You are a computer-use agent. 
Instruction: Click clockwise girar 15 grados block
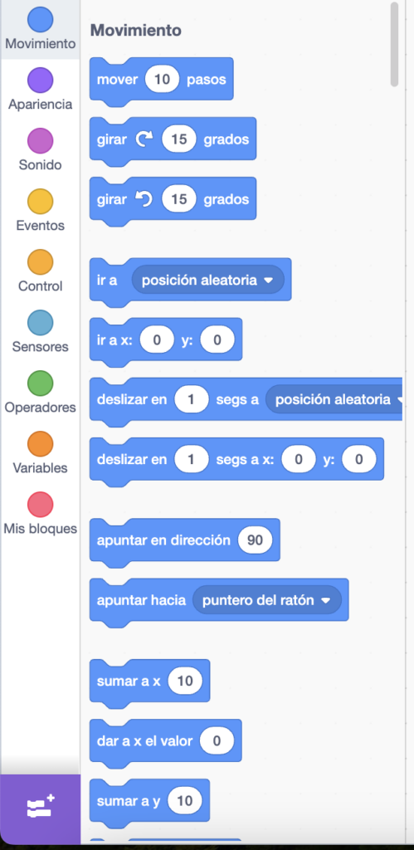(x=173, y=139)
